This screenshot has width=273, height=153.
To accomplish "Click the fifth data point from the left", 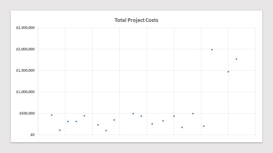I will [84, 116].
